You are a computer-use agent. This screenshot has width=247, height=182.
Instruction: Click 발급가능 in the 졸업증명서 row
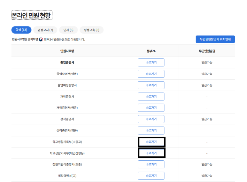coord(207,62)
